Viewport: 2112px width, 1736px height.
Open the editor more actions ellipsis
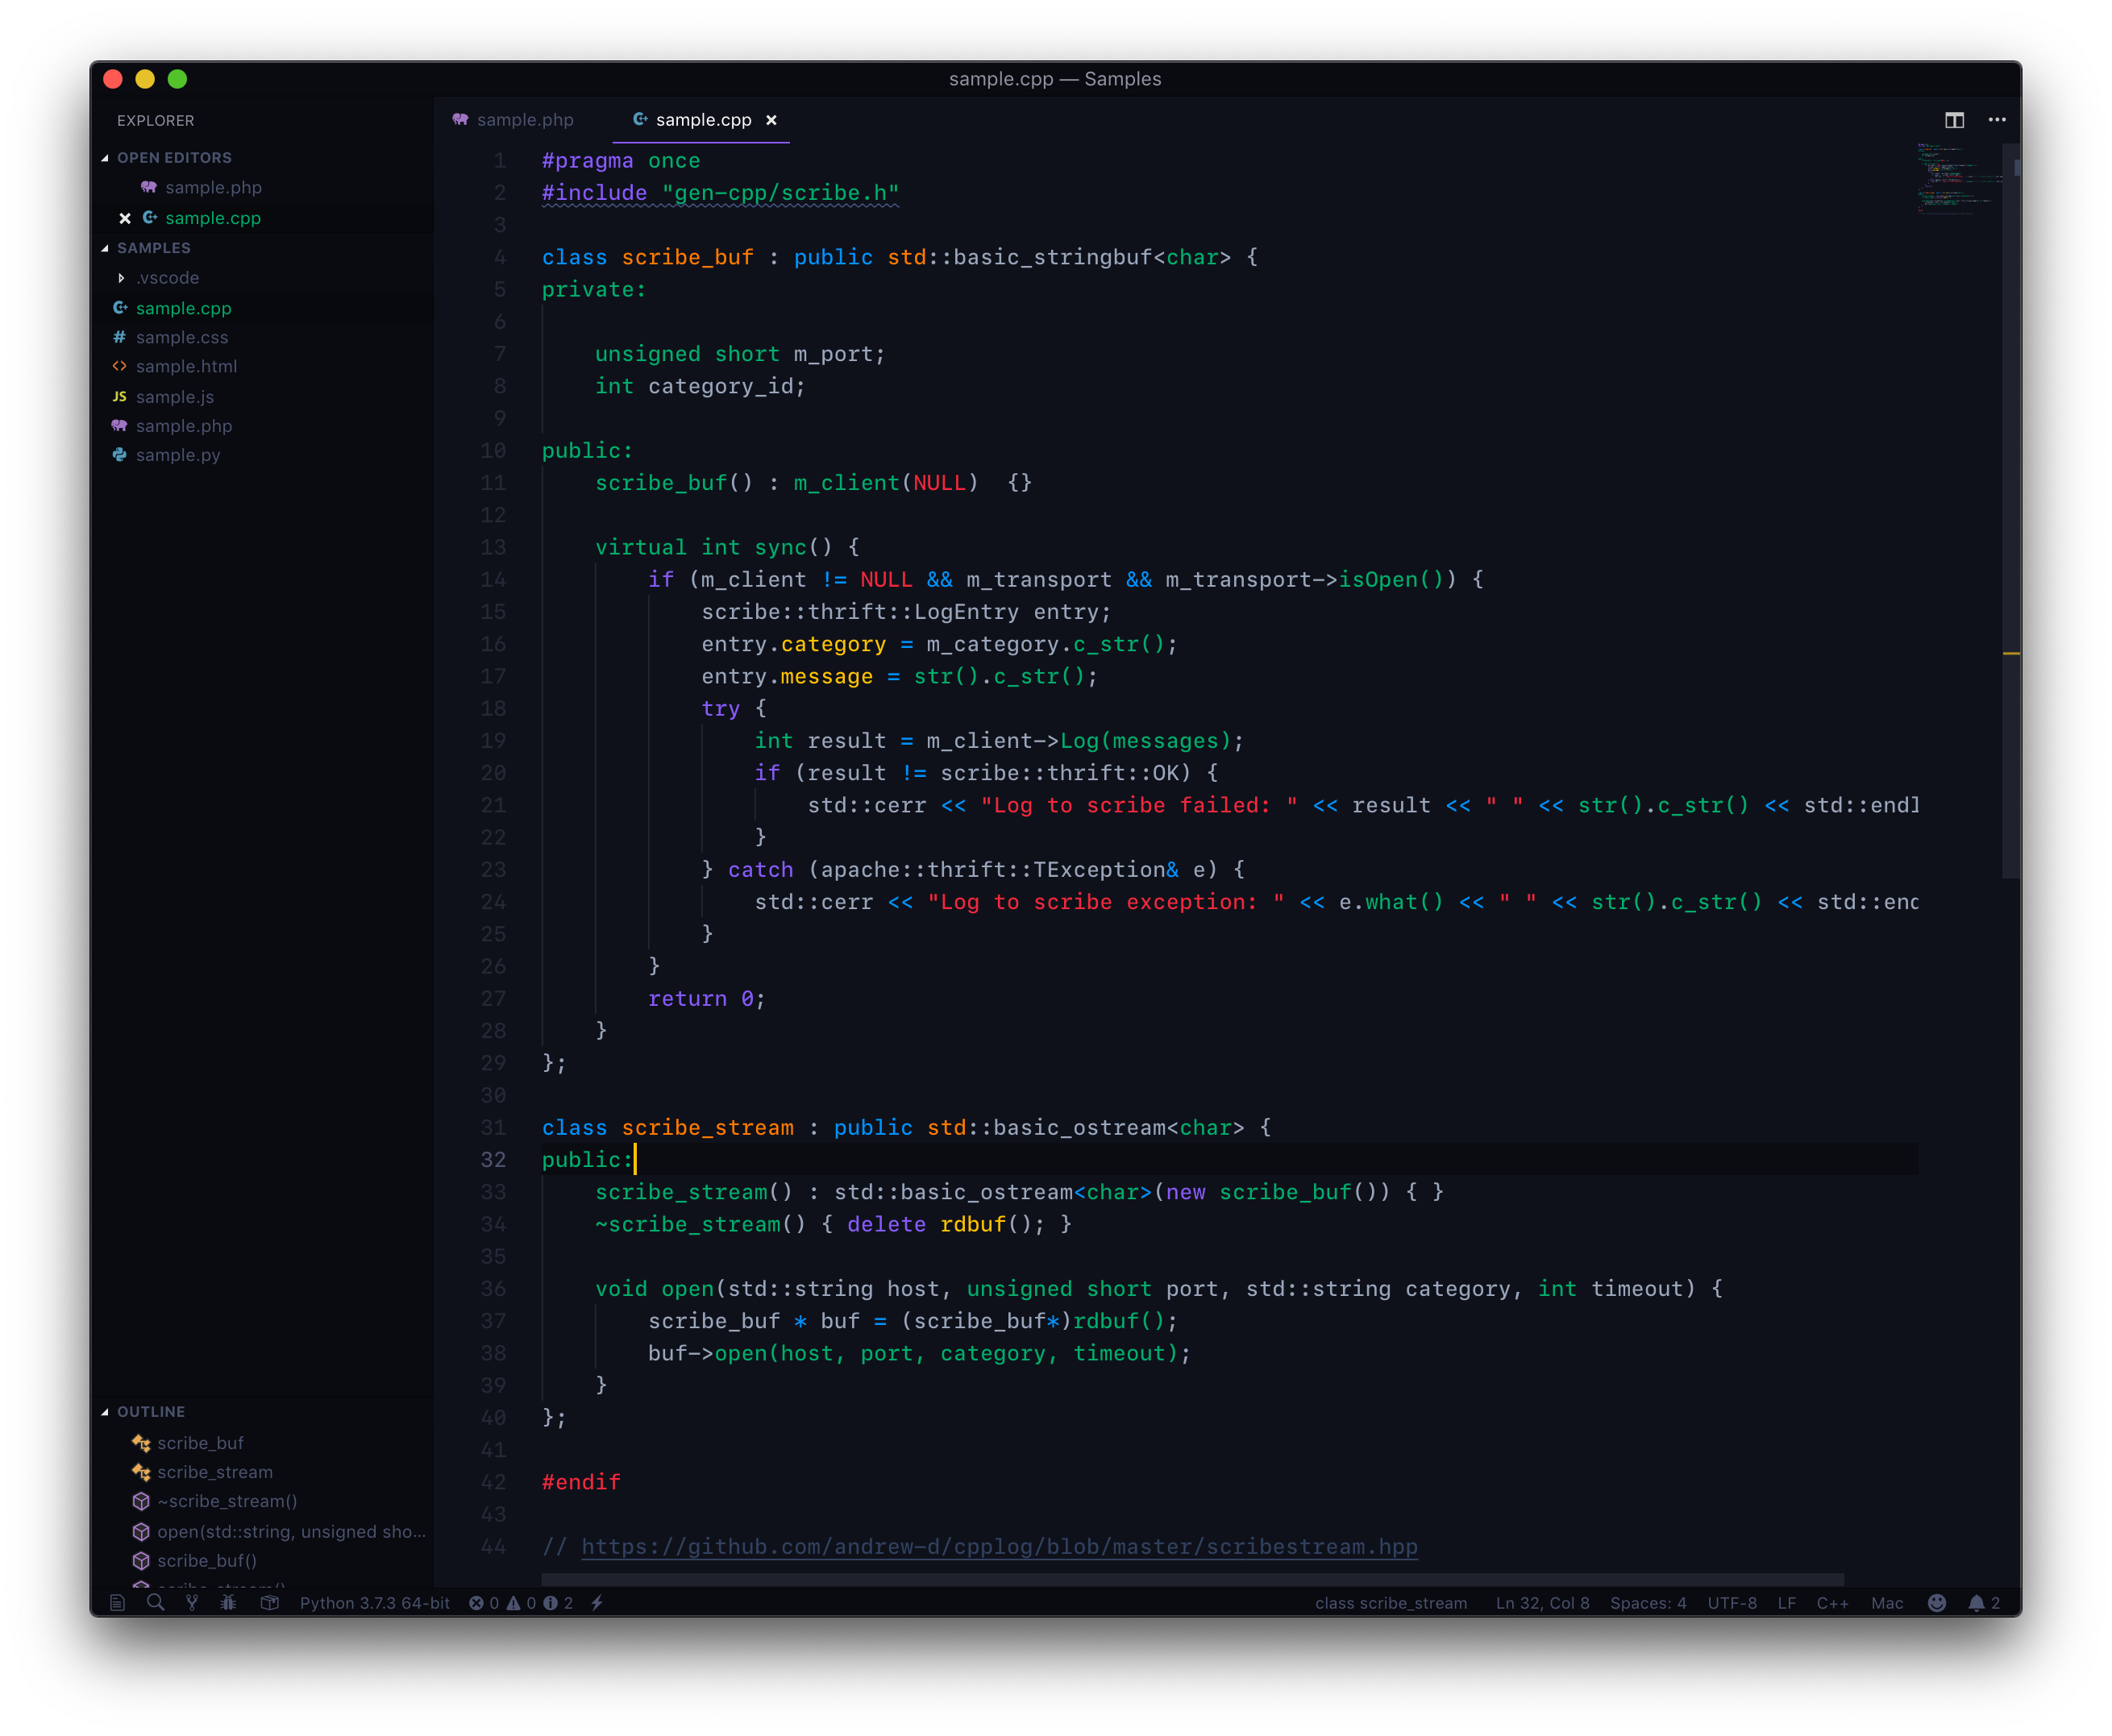(x=1997, y=120)
